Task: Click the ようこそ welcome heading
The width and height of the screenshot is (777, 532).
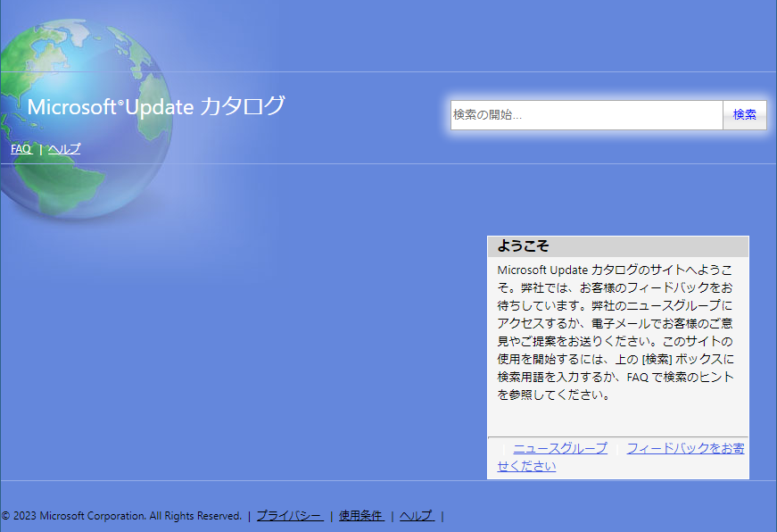Action: tap(523, 246)
